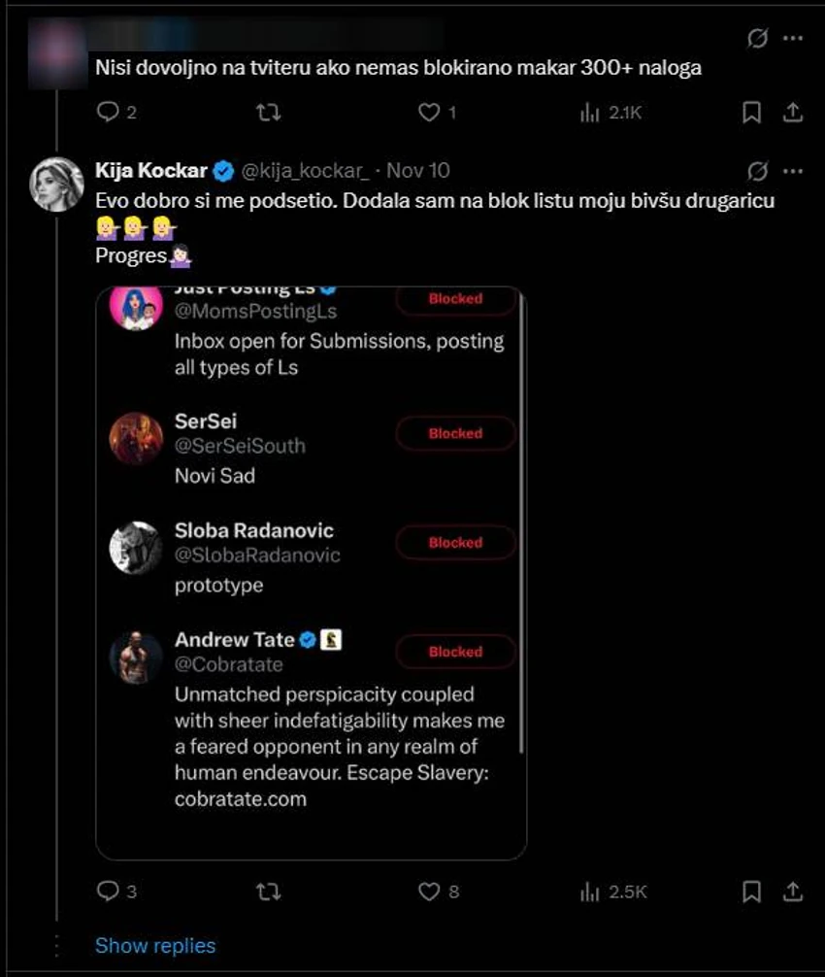Image resolution: width=825 pixels, height=977 pixels.
Task: Click the attached block list screenshot
Action: click(313, 570)
